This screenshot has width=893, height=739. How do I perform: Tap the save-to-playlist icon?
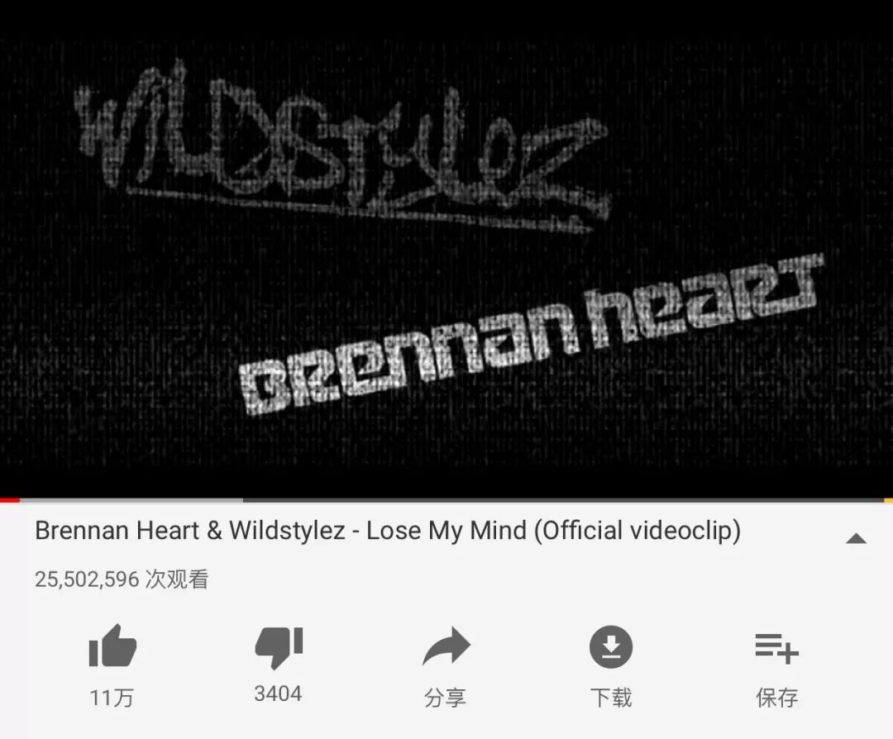coord(776,648)
